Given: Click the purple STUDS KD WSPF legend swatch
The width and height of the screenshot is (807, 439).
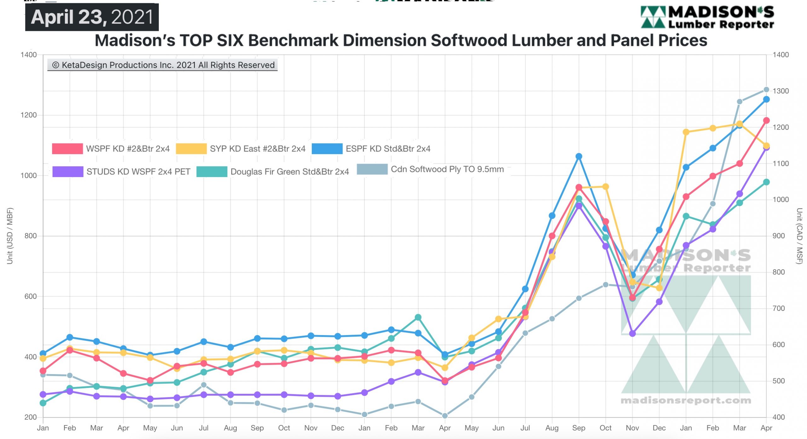Looking at the screenshot, I should [x=68, y=172].
